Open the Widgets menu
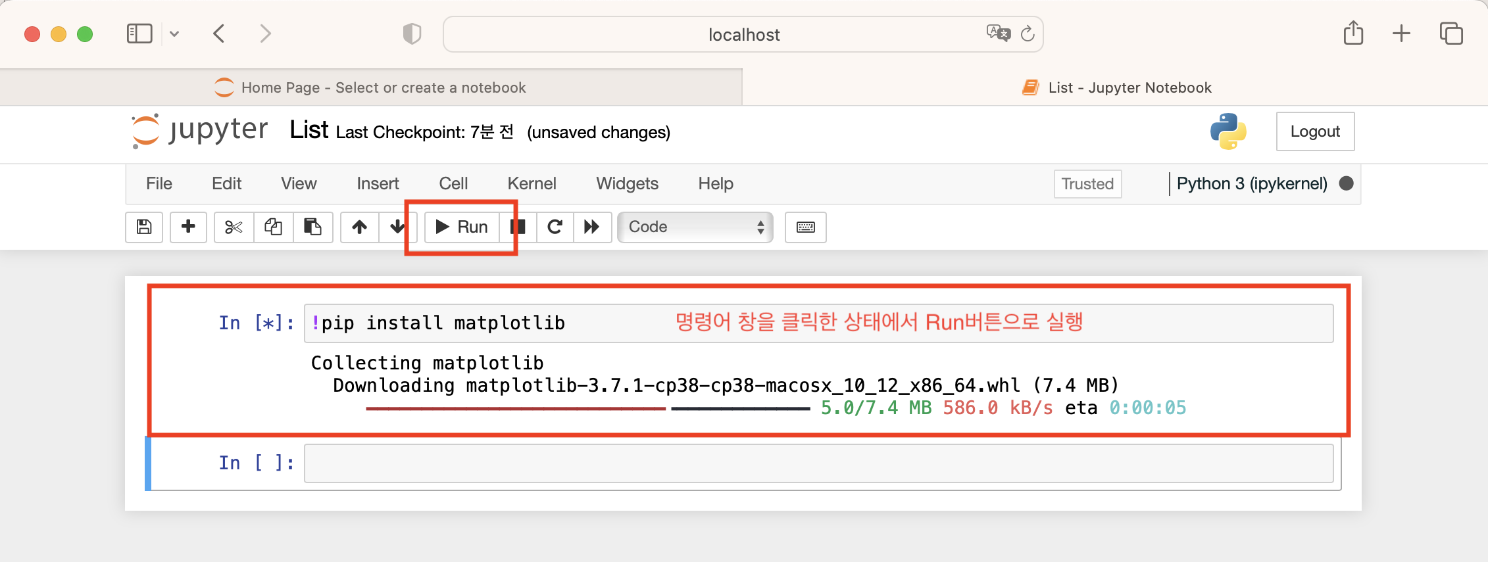 (x=627, y=183)
